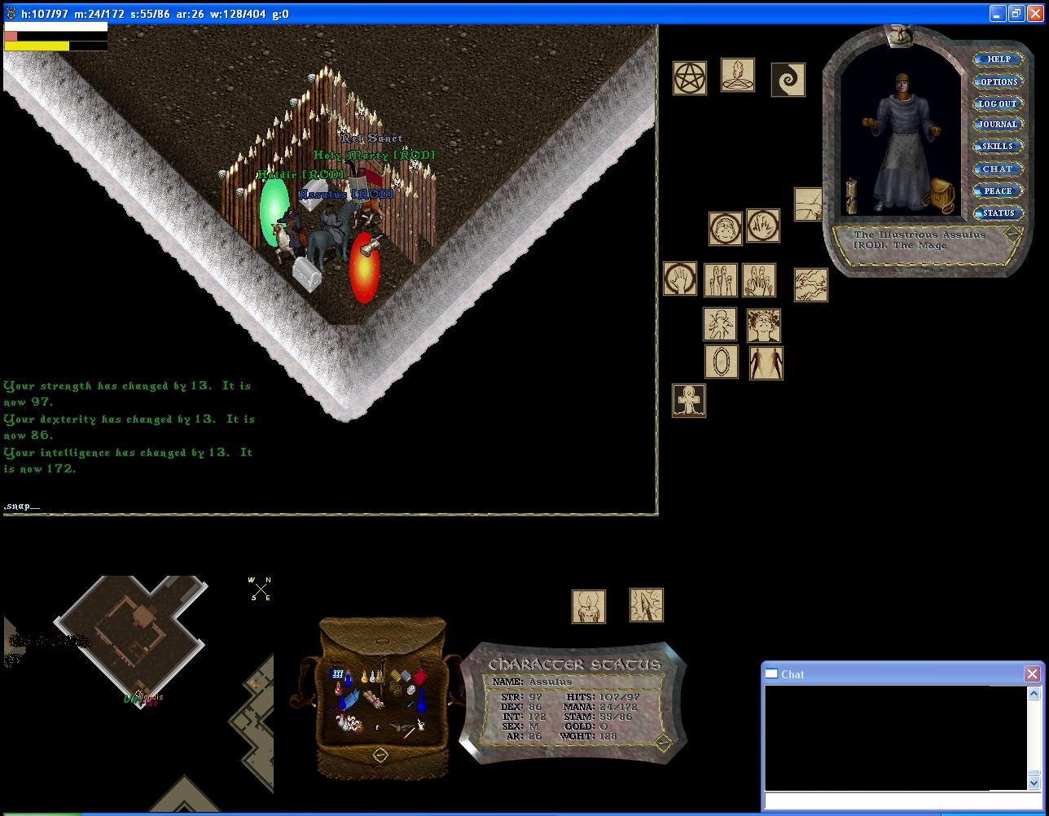Use the open-palm-in-ring spell icon
Viewport: 1049px width, 816px height.
pos(680,279)
